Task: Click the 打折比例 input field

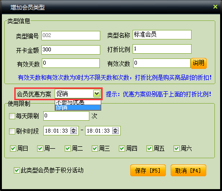Action: click(162, 49)
